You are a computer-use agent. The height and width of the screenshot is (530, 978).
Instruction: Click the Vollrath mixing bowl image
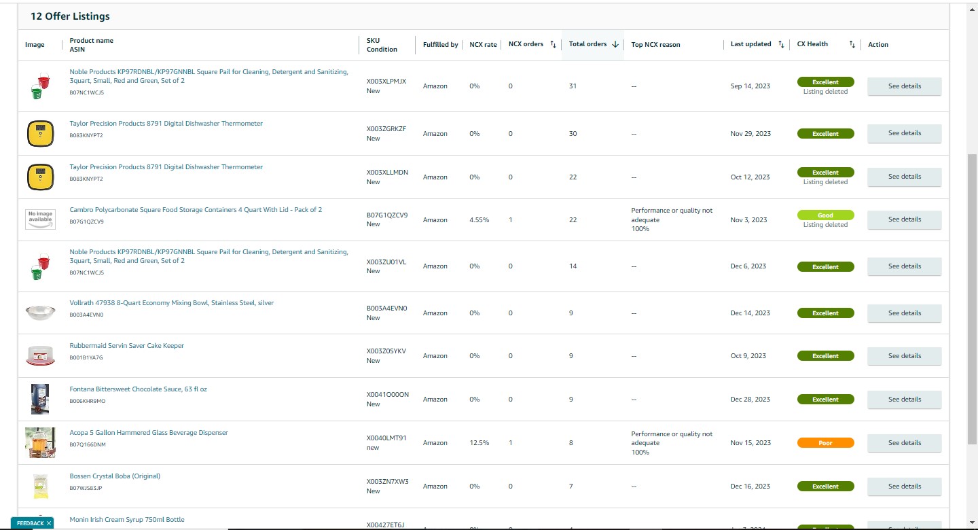coord(40,313)
